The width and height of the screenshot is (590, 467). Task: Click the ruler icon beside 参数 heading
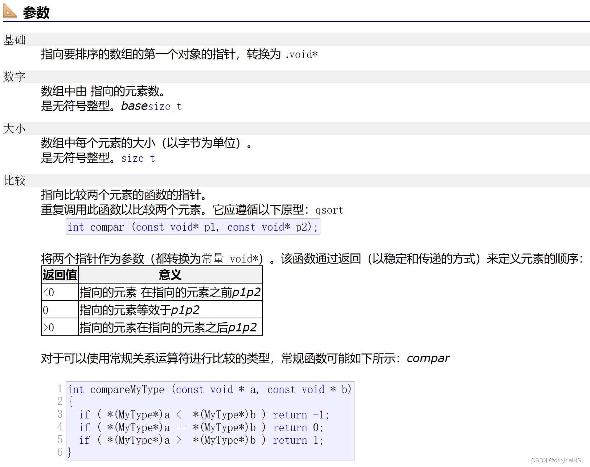tap(10, 11)
